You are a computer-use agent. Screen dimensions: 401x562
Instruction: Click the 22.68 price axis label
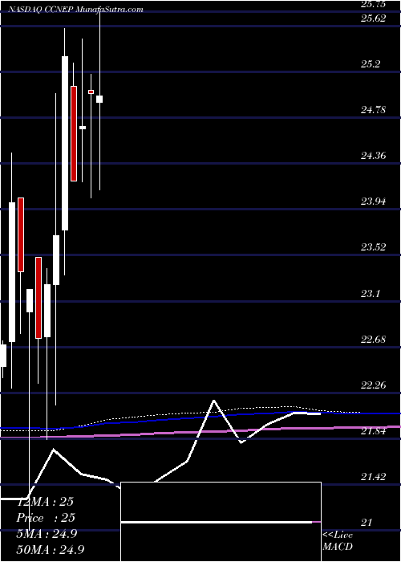pyautogui.click(x=374, y=339)
